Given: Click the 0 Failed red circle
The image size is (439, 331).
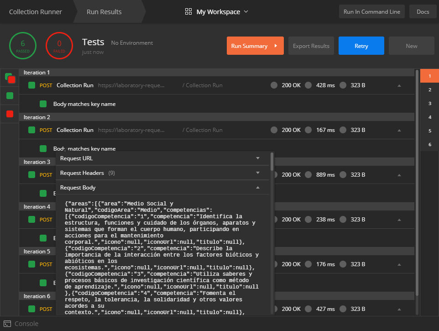Looking at the screenshot, I should pyautogui.click(x=59, y=46).
